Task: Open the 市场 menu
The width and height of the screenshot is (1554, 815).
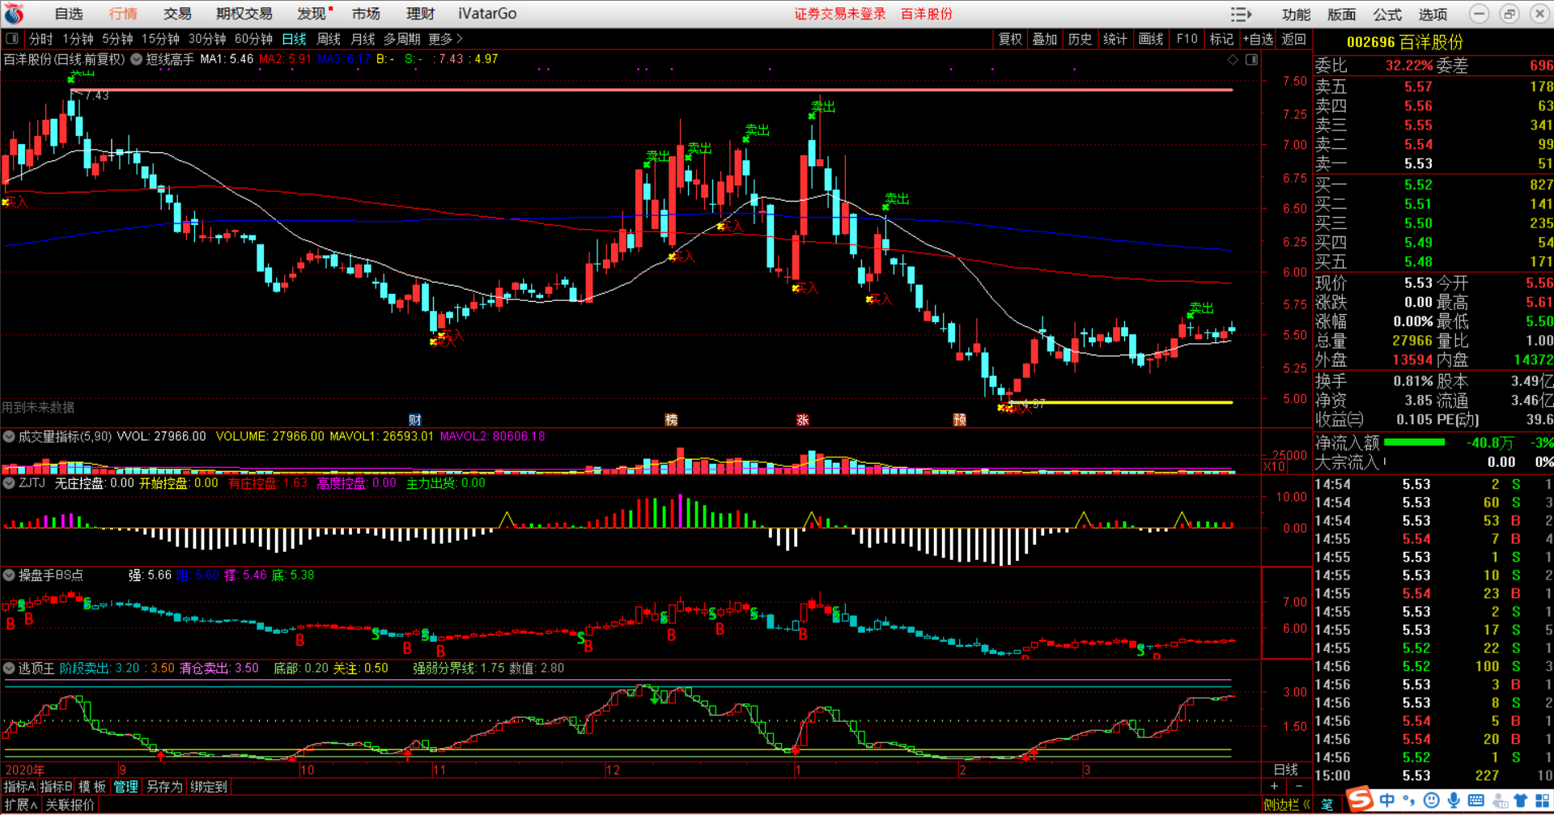Action: tap(366, 14)
